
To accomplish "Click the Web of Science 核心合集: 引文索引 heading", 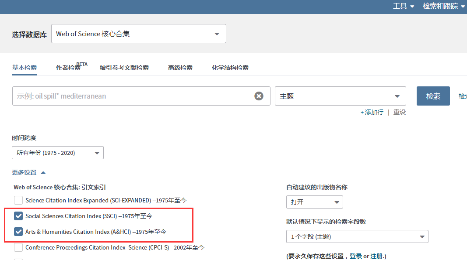I will pyautogui.click(x=60, y=187).
